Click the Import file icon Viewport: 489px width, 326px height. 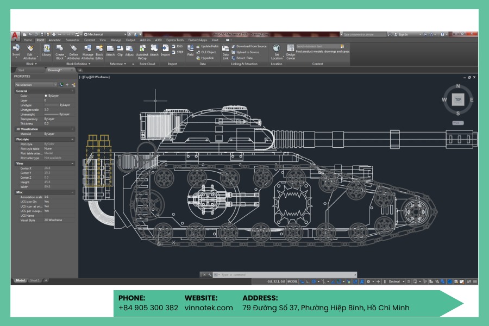tap(165, 48)
